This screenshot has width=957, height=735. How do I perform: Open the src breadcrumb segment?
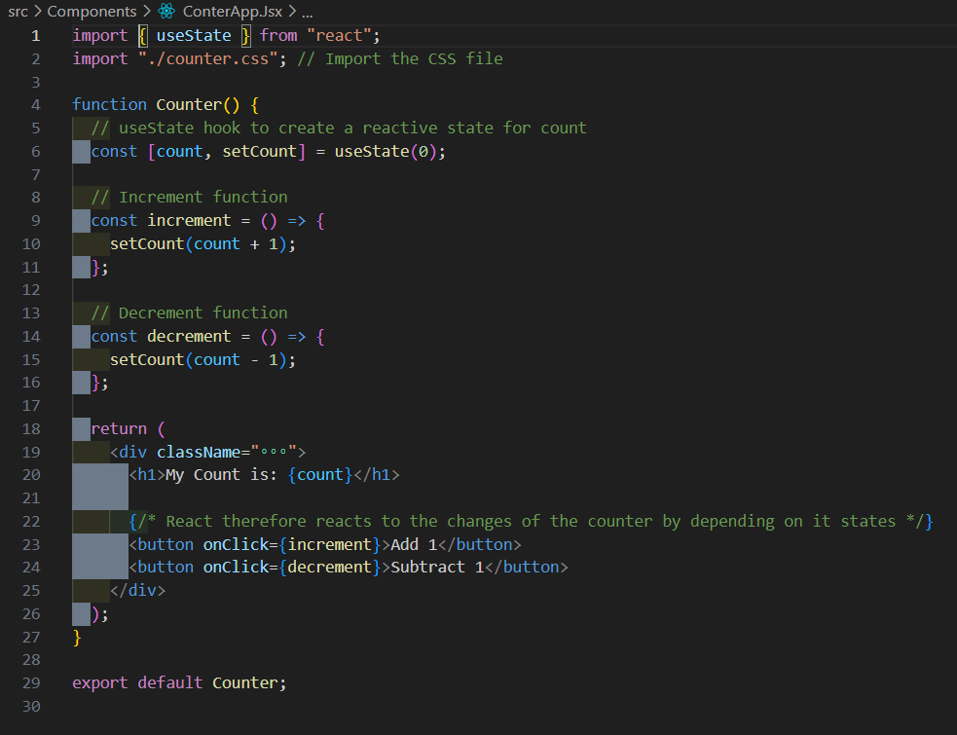18,11
